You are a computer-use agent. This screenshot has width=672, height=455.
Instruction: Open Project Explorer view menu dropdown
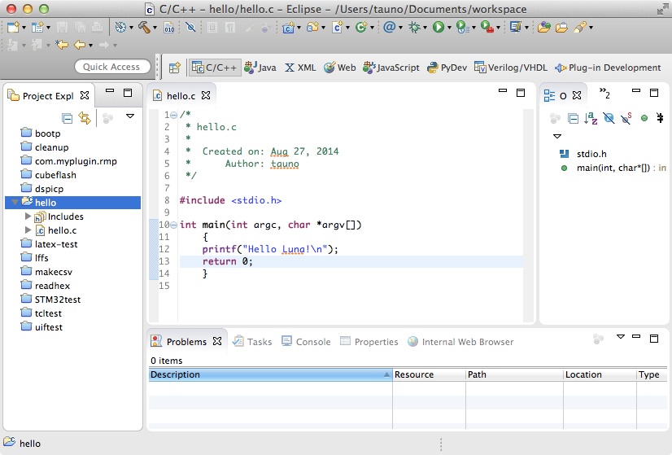(x=130, y=116)
